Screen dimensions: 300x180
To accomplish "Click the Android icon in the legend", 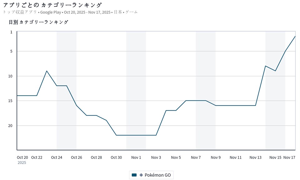I will (x=141, y=175).
